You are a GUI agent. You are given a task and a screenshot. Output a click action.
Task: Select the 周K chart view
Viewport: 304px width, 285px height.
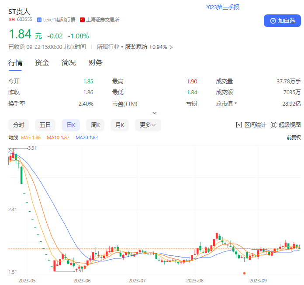[95, 125]
